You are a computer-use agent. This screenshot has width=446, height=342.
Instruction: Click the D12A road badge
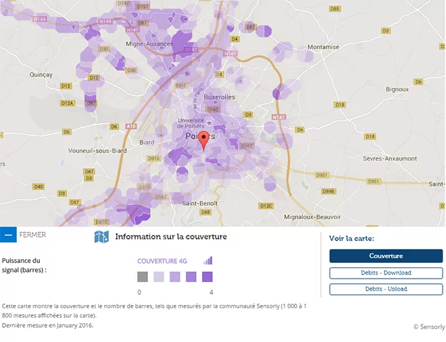pyautogui.click(x=68, y=103)
